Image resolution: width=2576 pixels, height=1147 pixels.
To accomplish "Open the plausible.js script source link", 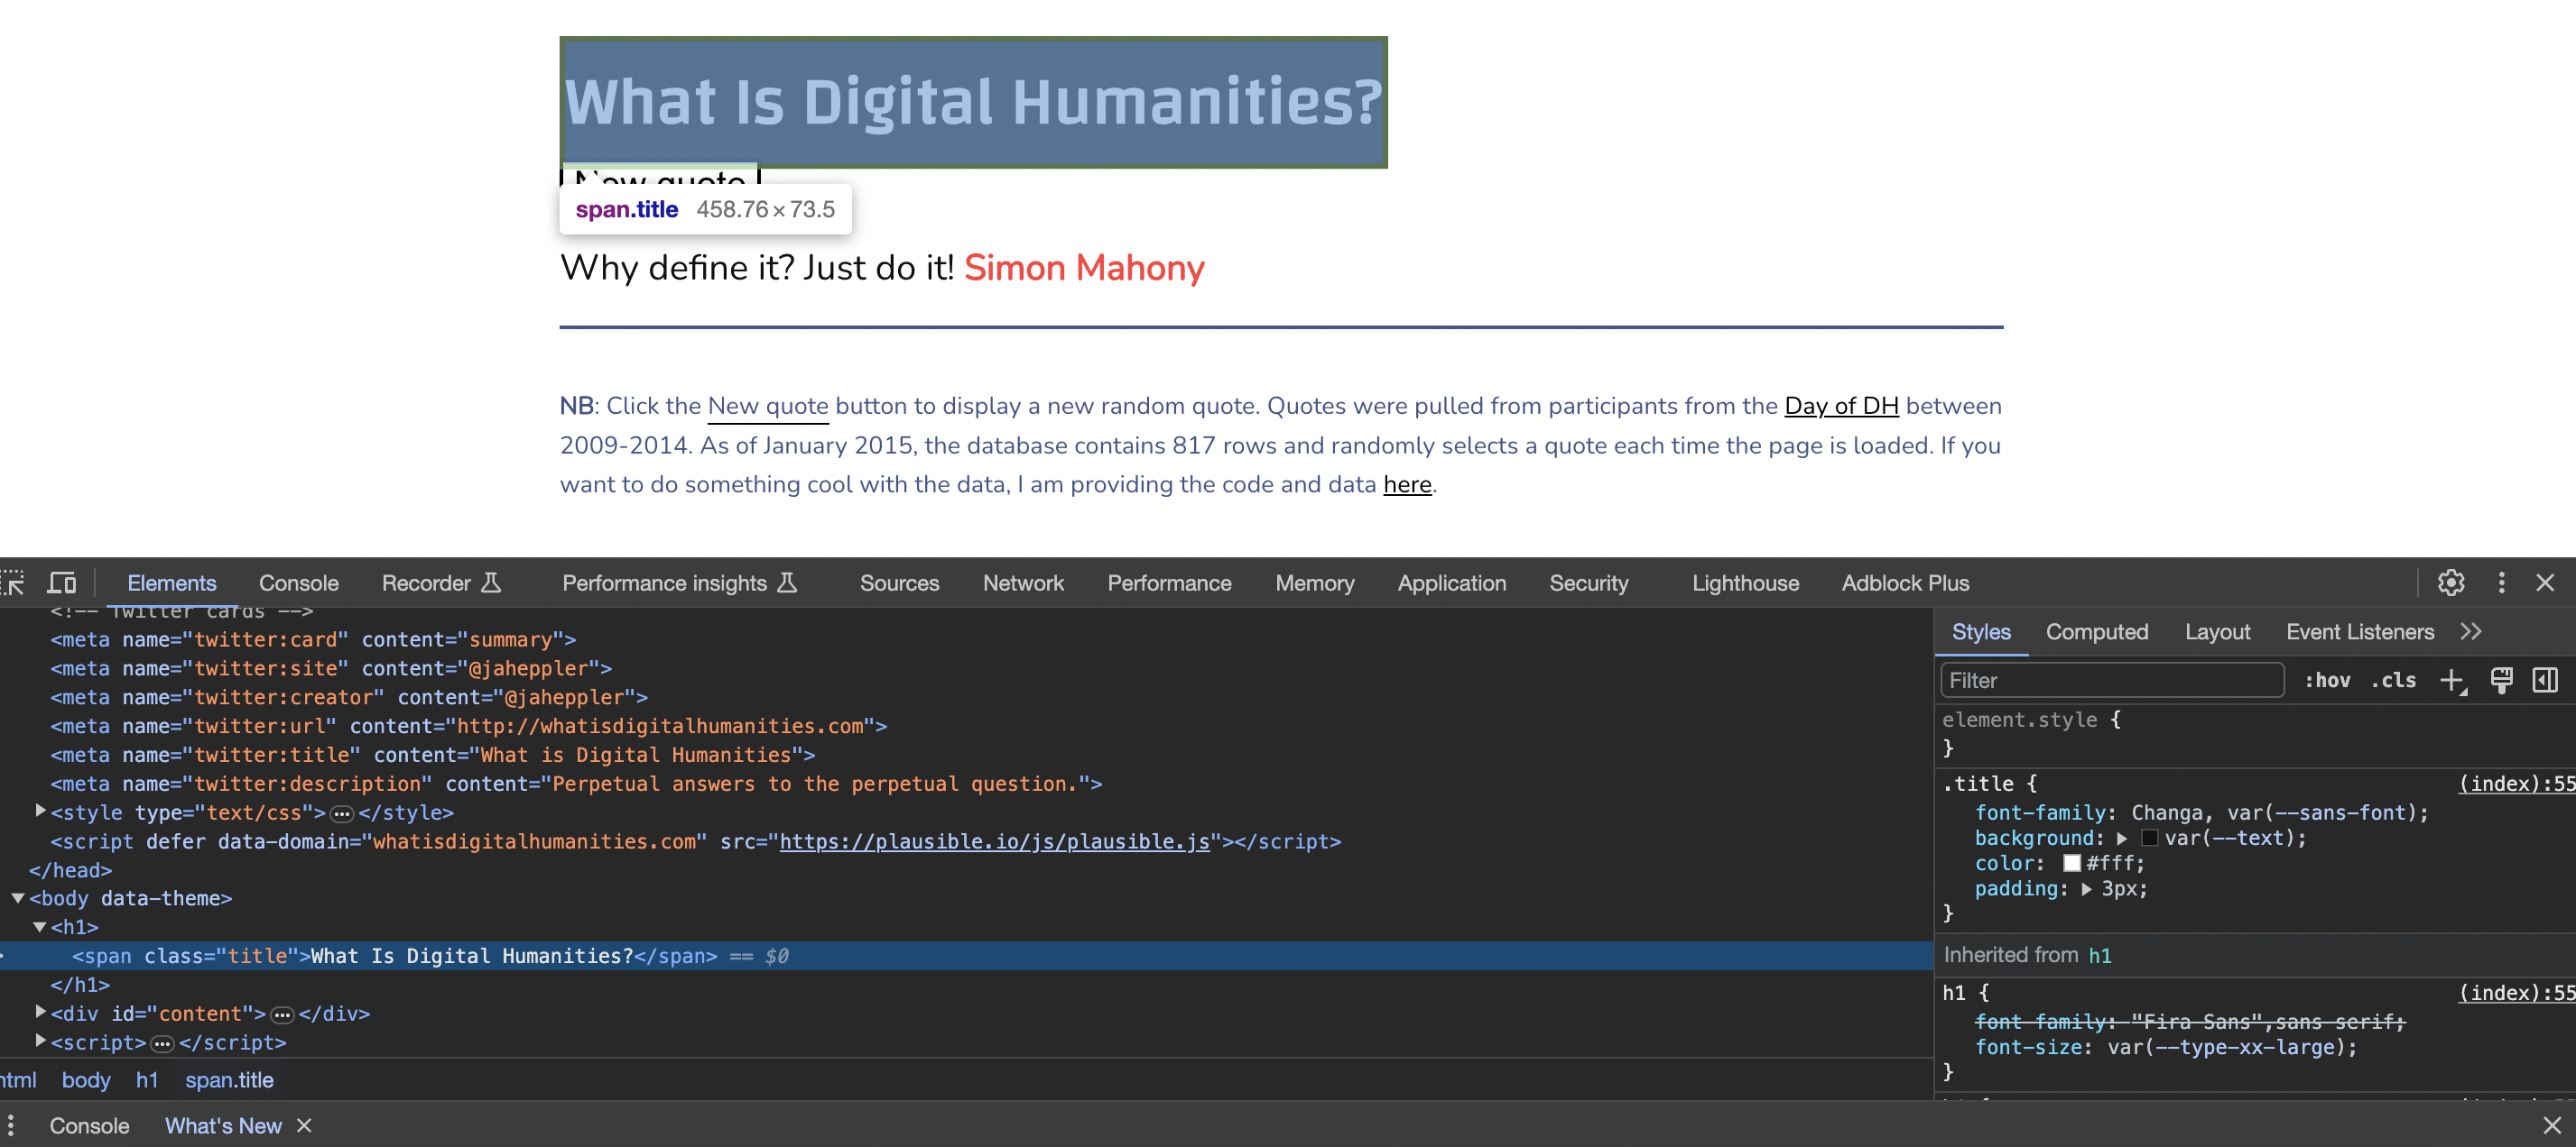I will coord(994,841).
